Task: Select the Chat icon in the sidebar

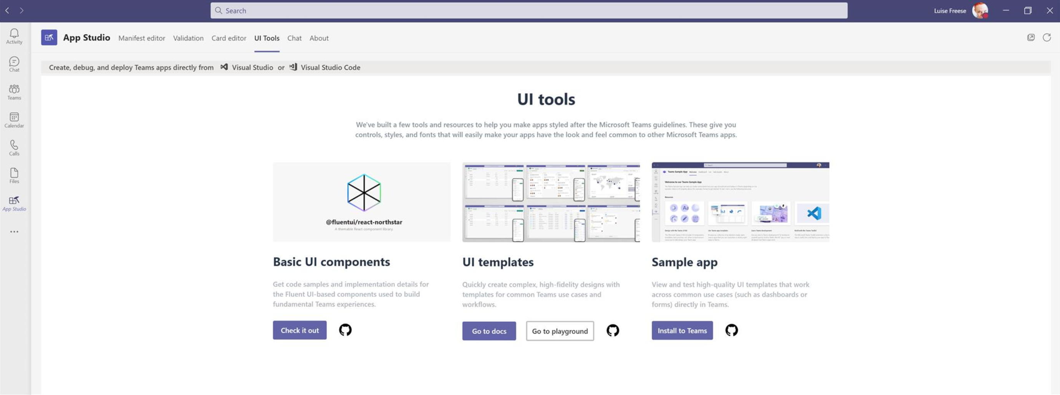Action: tap(14, 64)
